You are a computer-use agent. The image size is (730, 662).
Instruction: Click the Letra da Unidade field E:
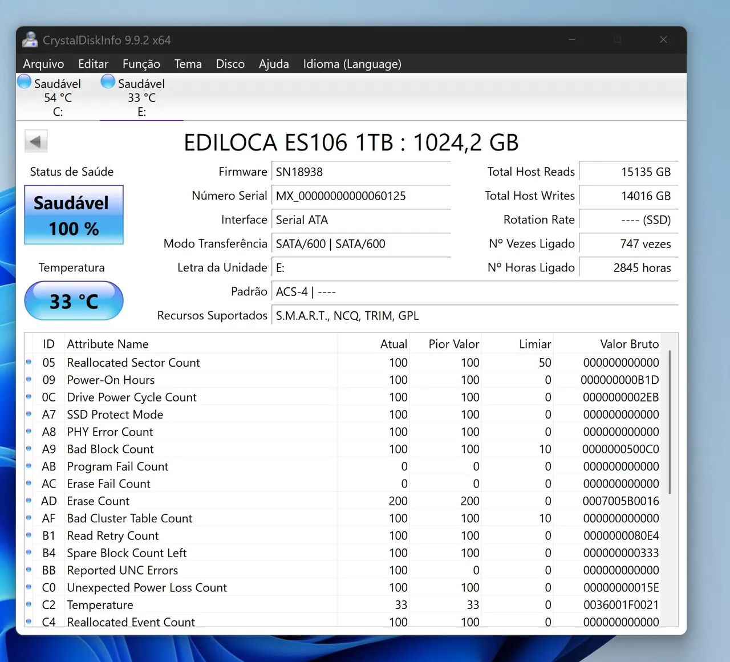pyautogui.click(x=361, y=268)
